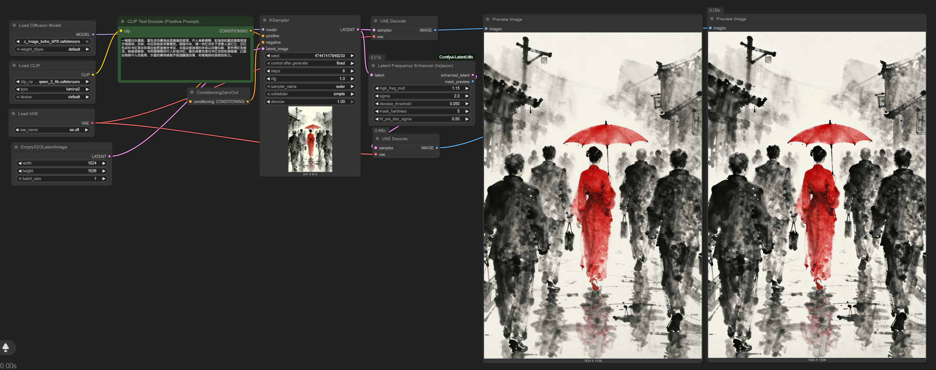This screenshot has width=936, height=370.
Task: Decrease width value with left arrow
Action: [x=19, y=163]
